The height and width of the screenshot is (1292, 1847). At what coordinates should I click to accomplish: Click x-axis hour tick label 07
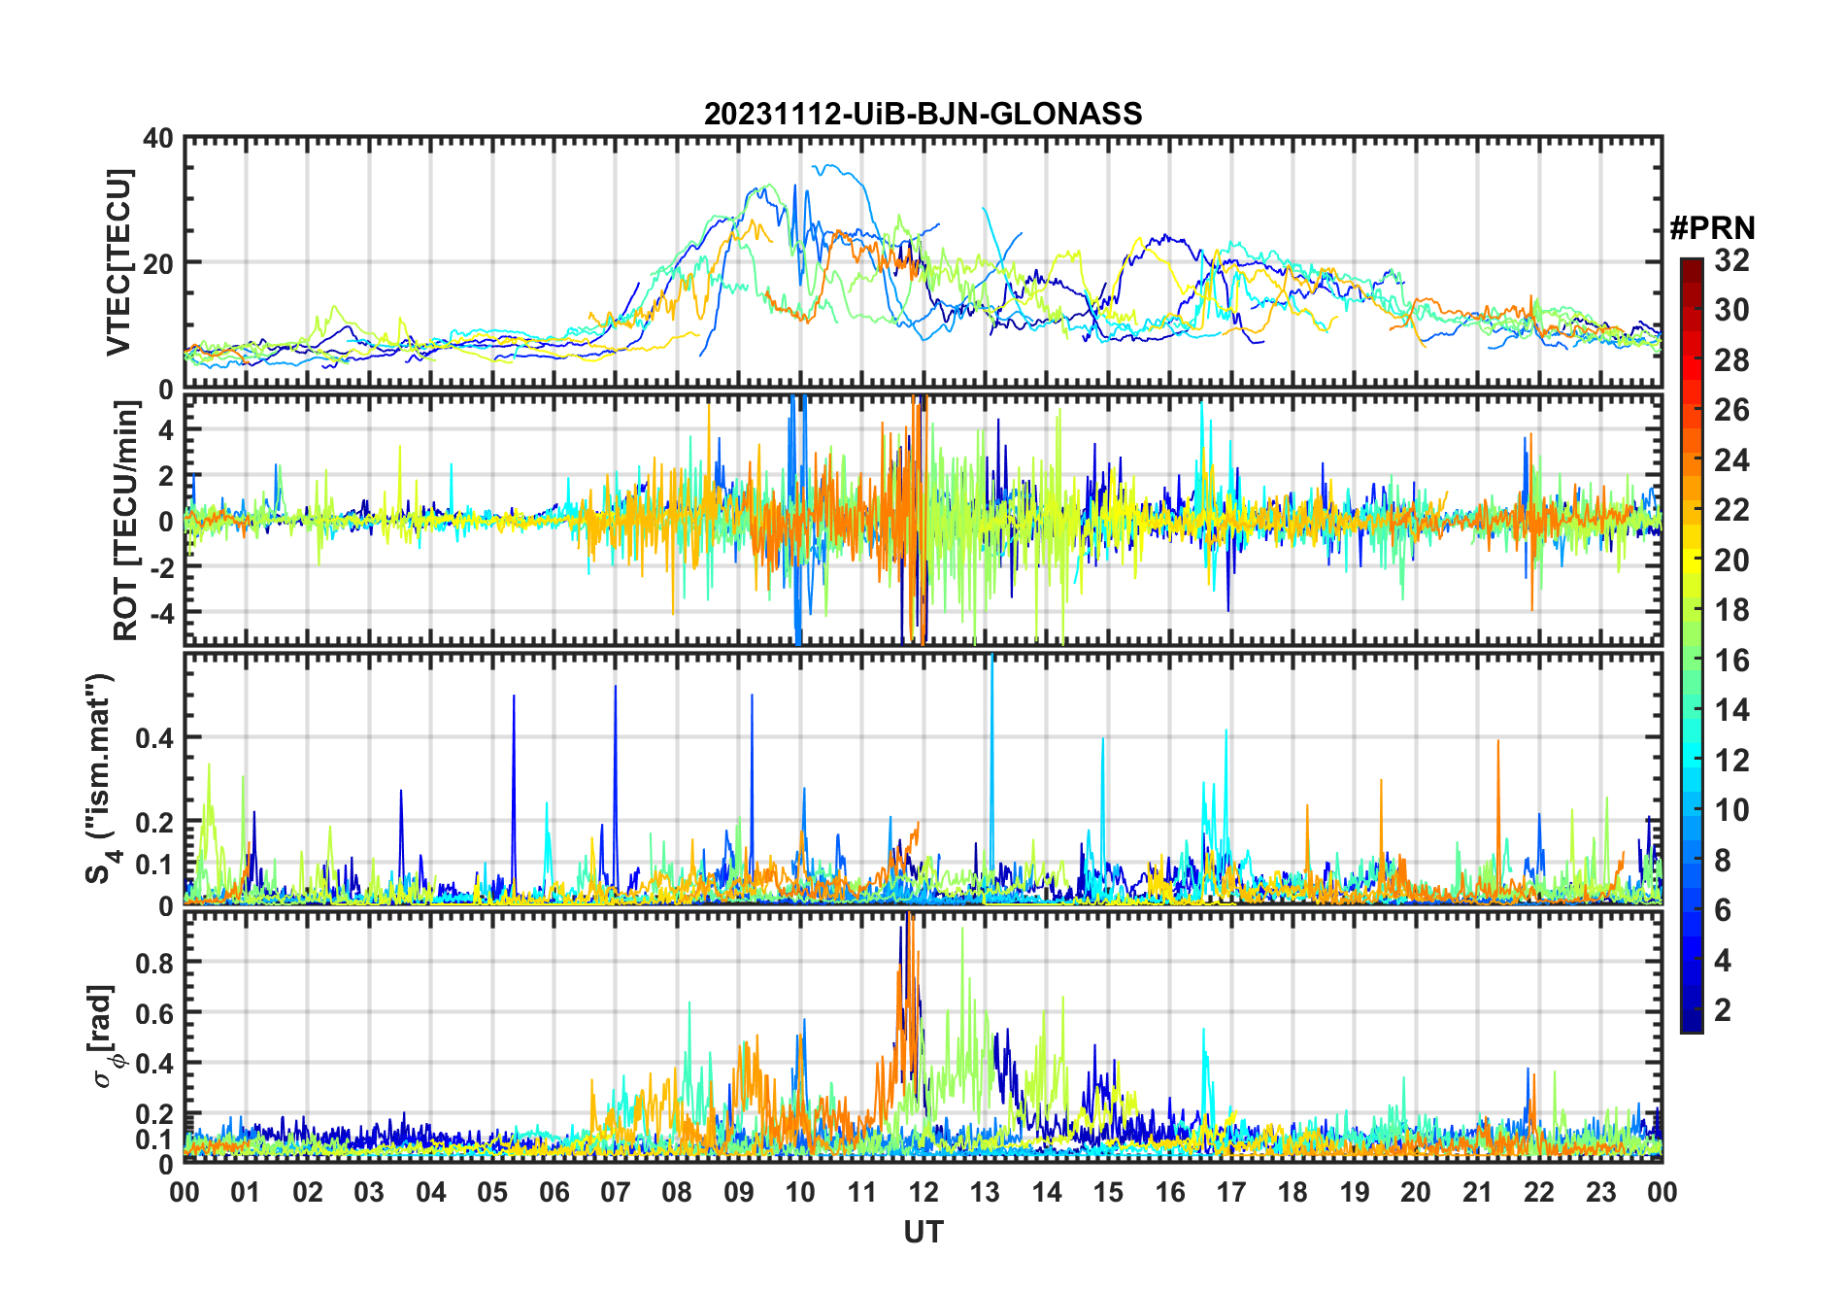[616, 1192]
